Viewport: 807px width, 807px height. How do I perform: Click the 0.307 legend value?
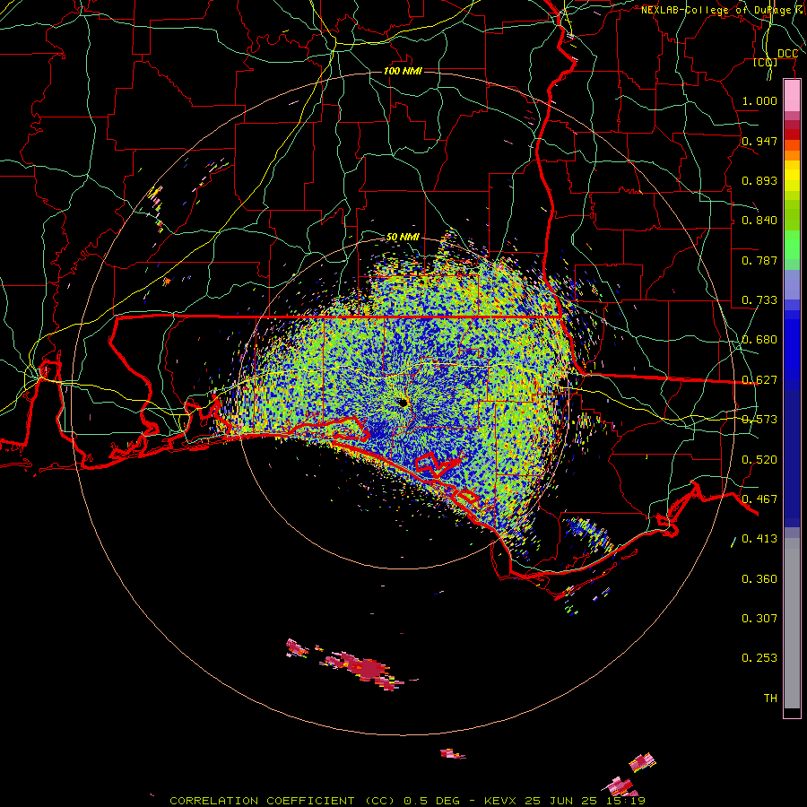click(x=759, y=619)
